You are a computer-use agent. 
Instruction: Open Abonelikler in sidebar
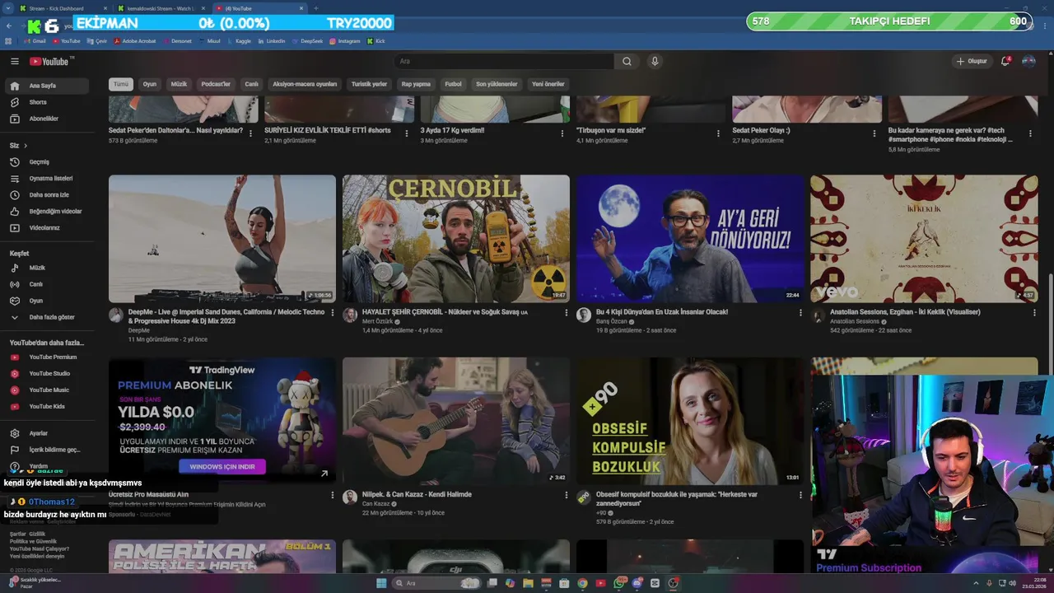click(x=46, y=119)
